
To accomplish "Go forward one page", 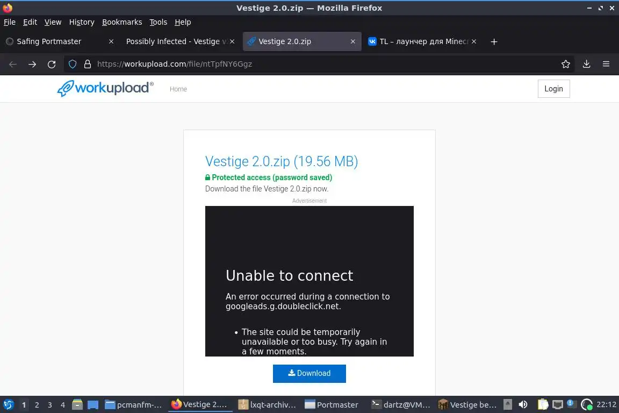I will [32, 64].
